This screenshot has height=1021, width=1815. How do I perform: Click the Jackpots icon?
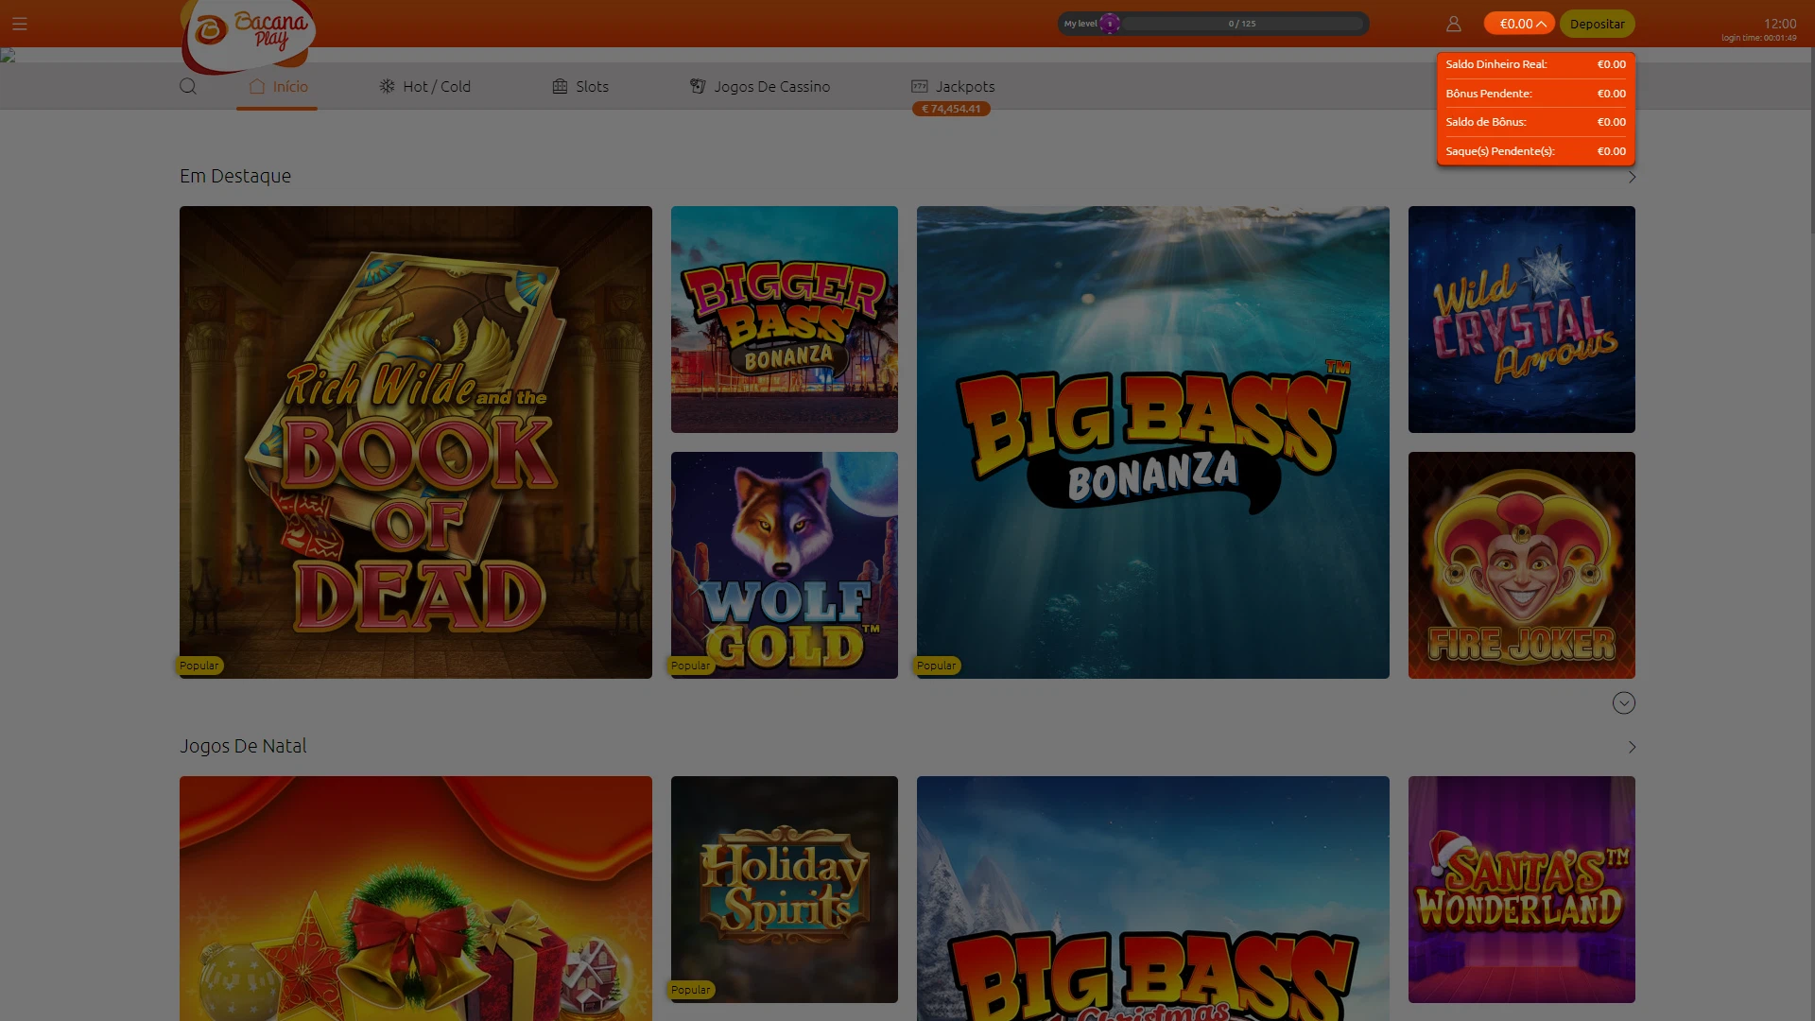(x=920, y=86)
